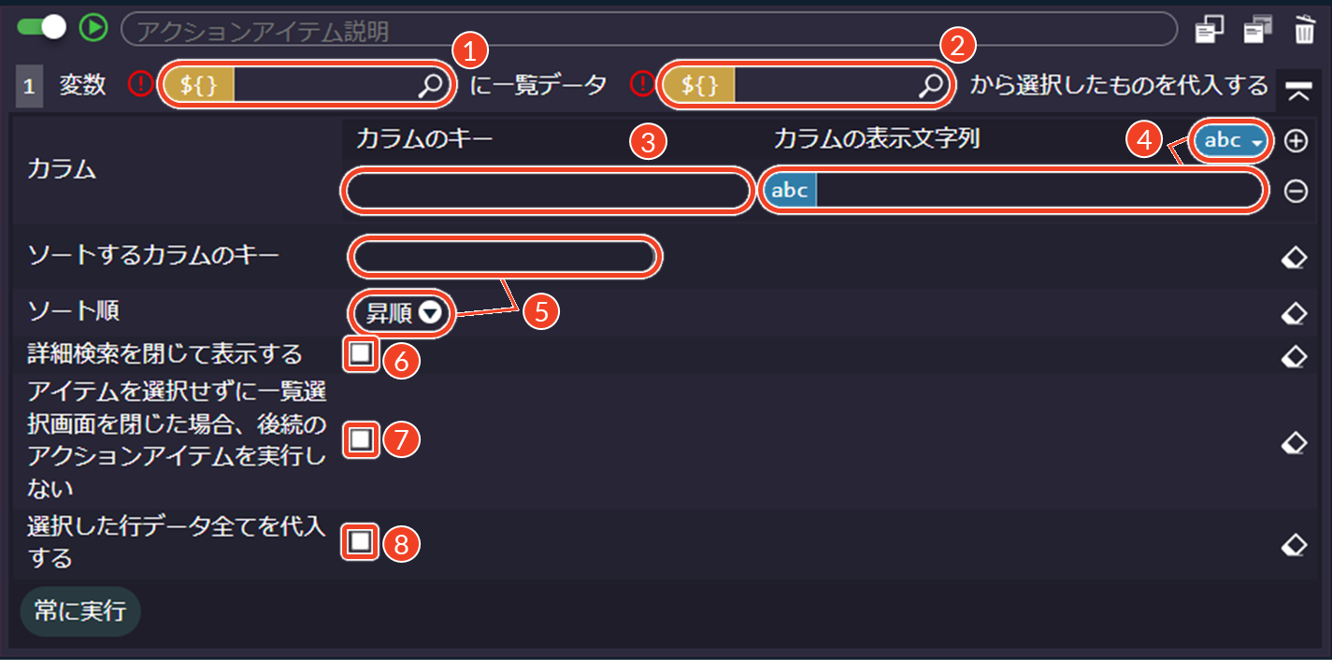Click magnifier icon in the 一覧データ field
This screenshot has width=1332, height=660.
tap(931, 86)
